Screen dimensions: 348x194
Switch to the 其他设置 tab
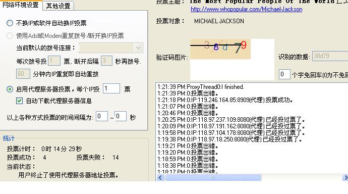[58, 6]
